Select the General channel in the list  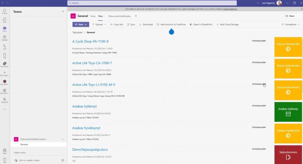(x=24, y=144)
